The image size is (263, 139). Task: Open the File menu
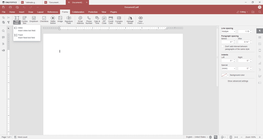pos(4,12)
